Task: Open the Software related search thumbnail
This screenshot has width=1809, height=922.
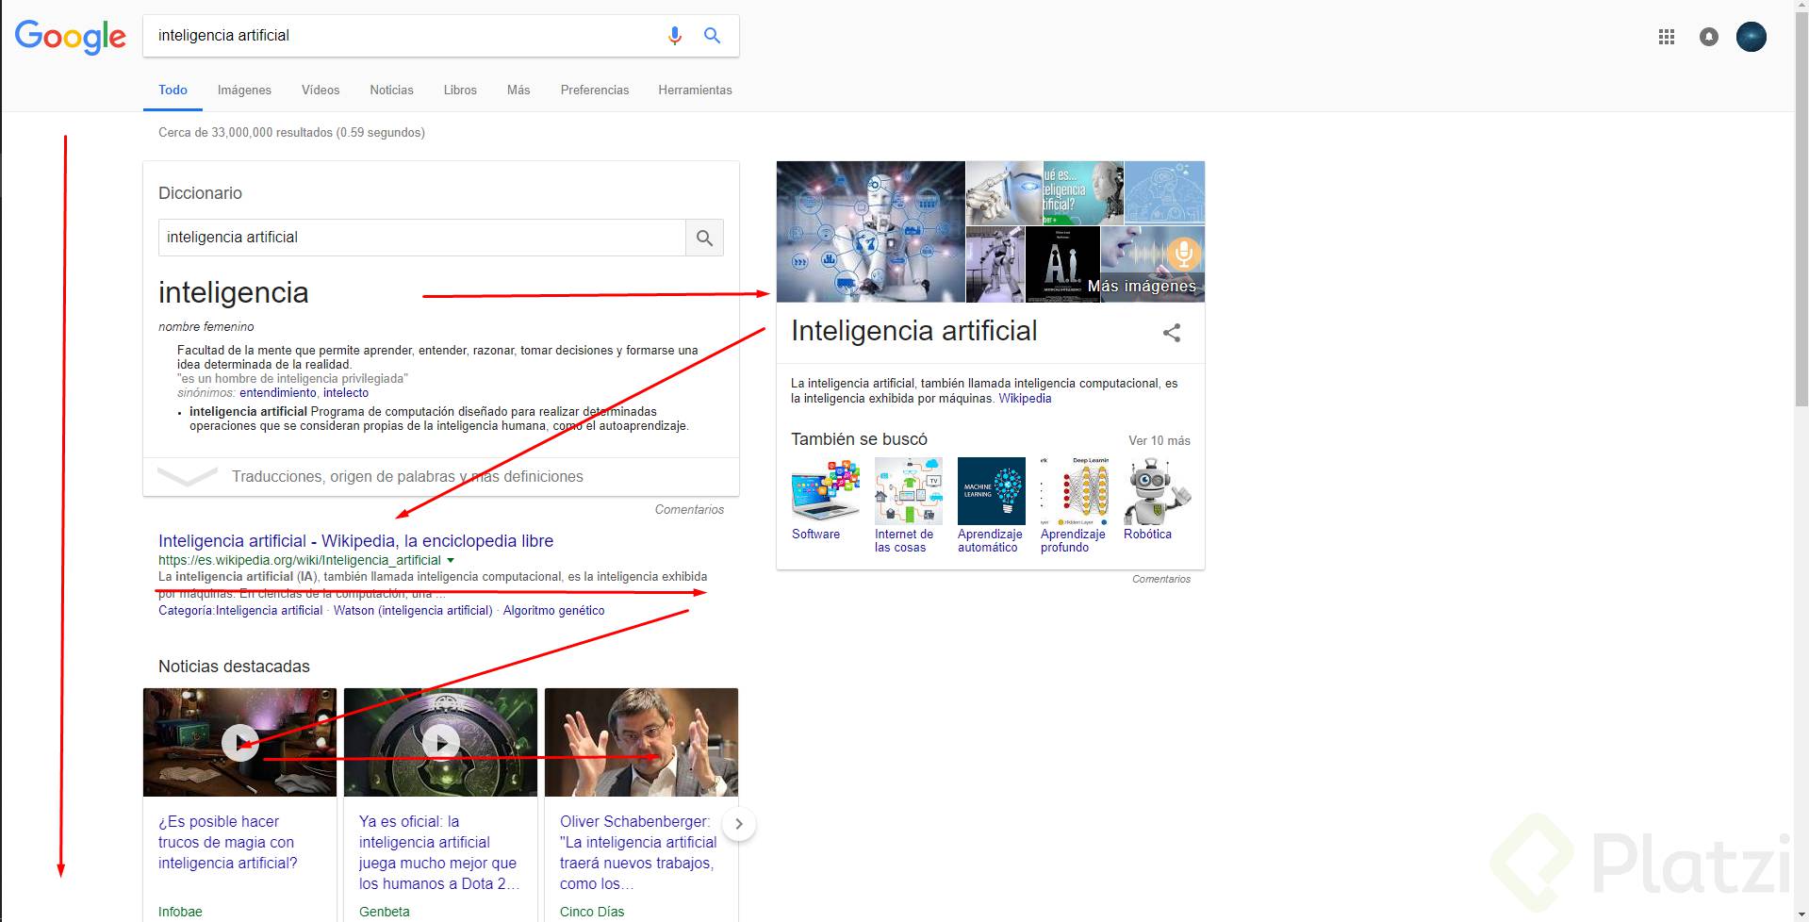Action: coord(826,491)
